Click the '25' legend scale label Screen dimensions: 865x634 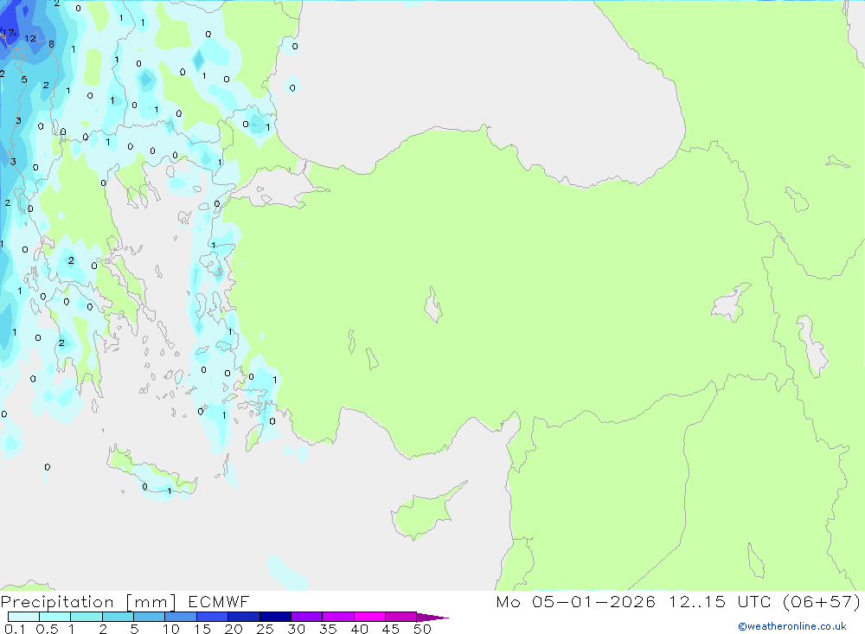(x=266, y=629)
